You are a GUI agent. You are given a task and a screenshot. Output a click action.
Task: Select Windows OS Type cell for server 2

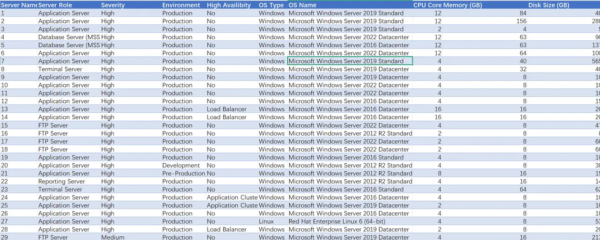[272, 21]
